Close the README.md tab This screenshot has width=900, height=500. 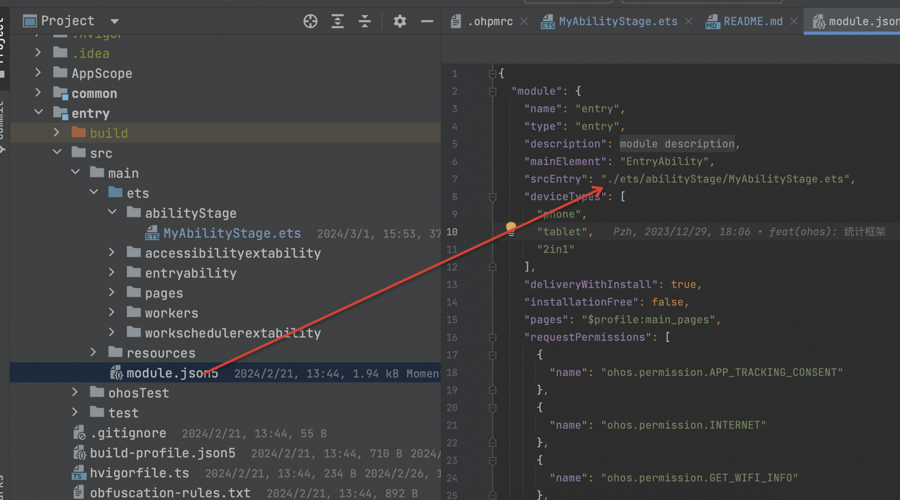794,22
